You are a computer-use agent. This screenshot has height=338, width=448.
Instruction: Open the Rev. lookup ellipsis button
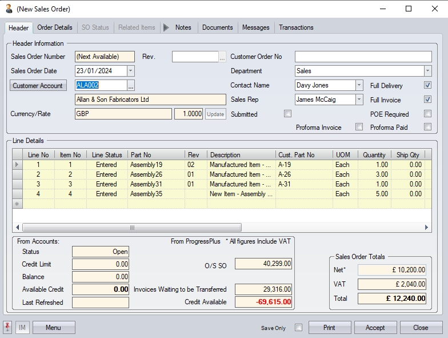click(222, 57)
